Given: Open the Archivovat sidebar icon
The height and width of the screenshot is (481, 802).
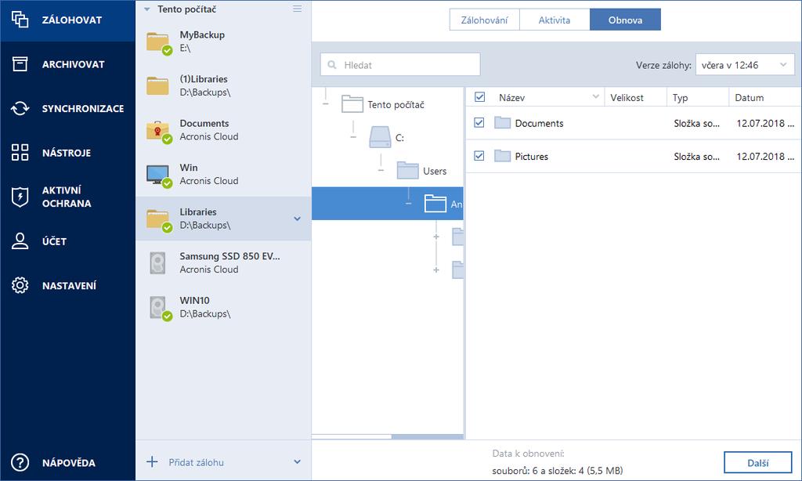Looking at the screenshot, I should click(x=20, y=64).
